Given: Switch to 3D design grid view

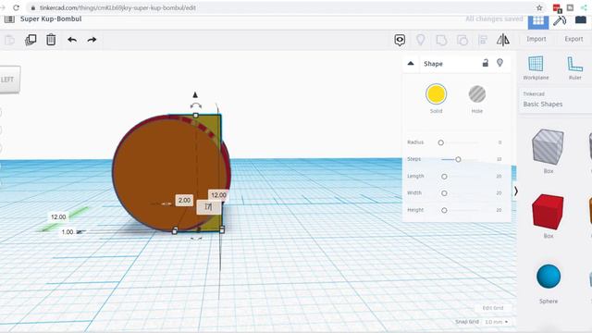Looking at the screenshot, I should coord(538,20).
